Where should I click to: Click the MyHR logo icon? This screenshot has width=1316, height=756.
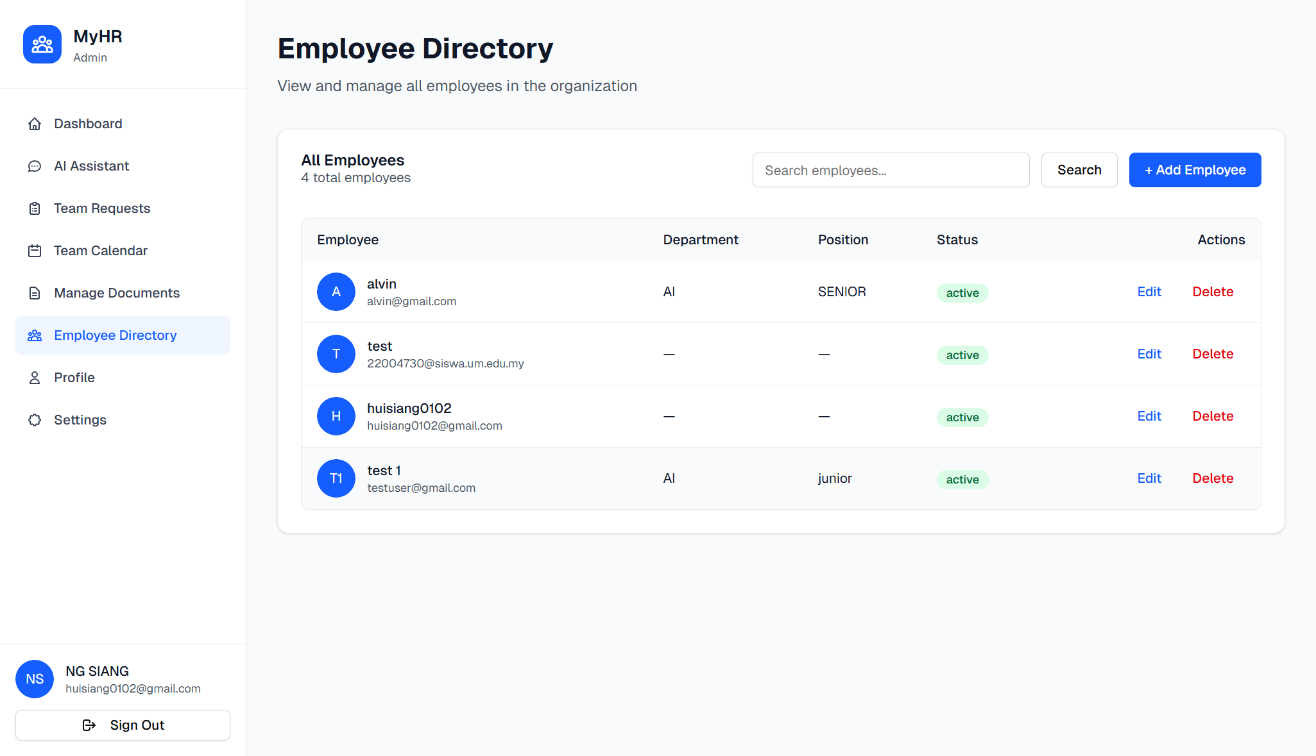[42, 44]
